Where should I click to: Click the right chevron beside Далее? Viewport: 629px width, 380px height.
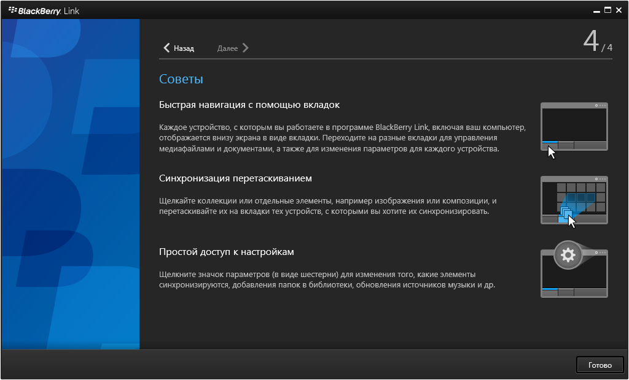tap(246, 48)
